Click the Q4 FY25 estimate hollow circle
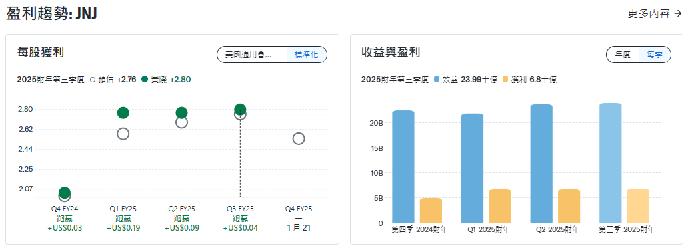This screenshot has height=248, width=690. [299, 139]
